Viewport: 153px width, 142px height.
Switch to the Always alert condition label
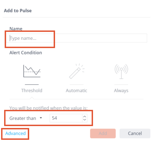coord(121,91)
